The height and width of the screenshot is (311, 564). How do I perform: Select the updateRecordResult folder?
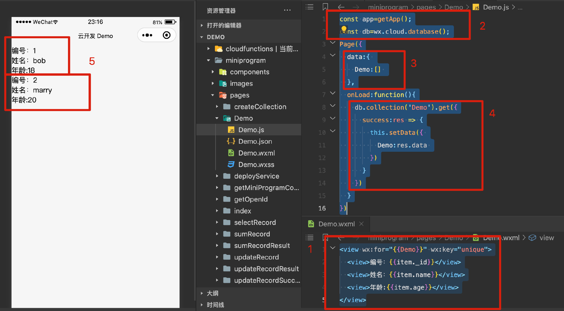[x=249, y=269]
